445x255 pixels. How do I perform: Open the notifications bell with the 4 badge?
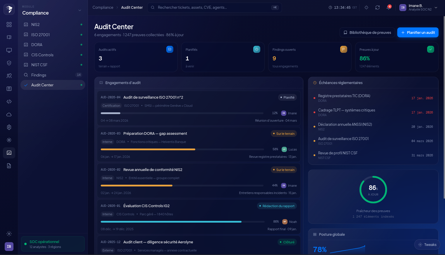[388, 8]
